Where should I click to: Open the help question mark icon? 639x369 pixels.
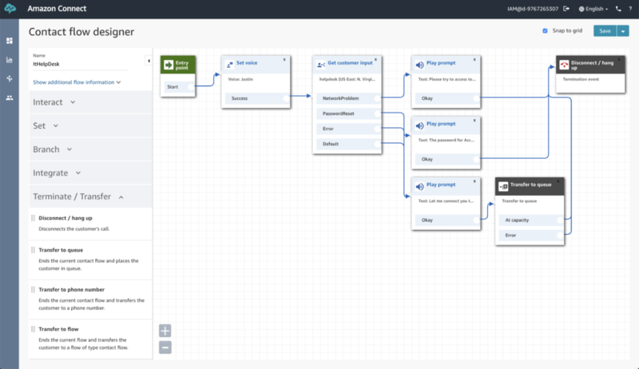(630, 9)
